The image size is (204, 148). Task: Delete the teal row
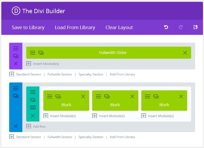pos(33,116)
